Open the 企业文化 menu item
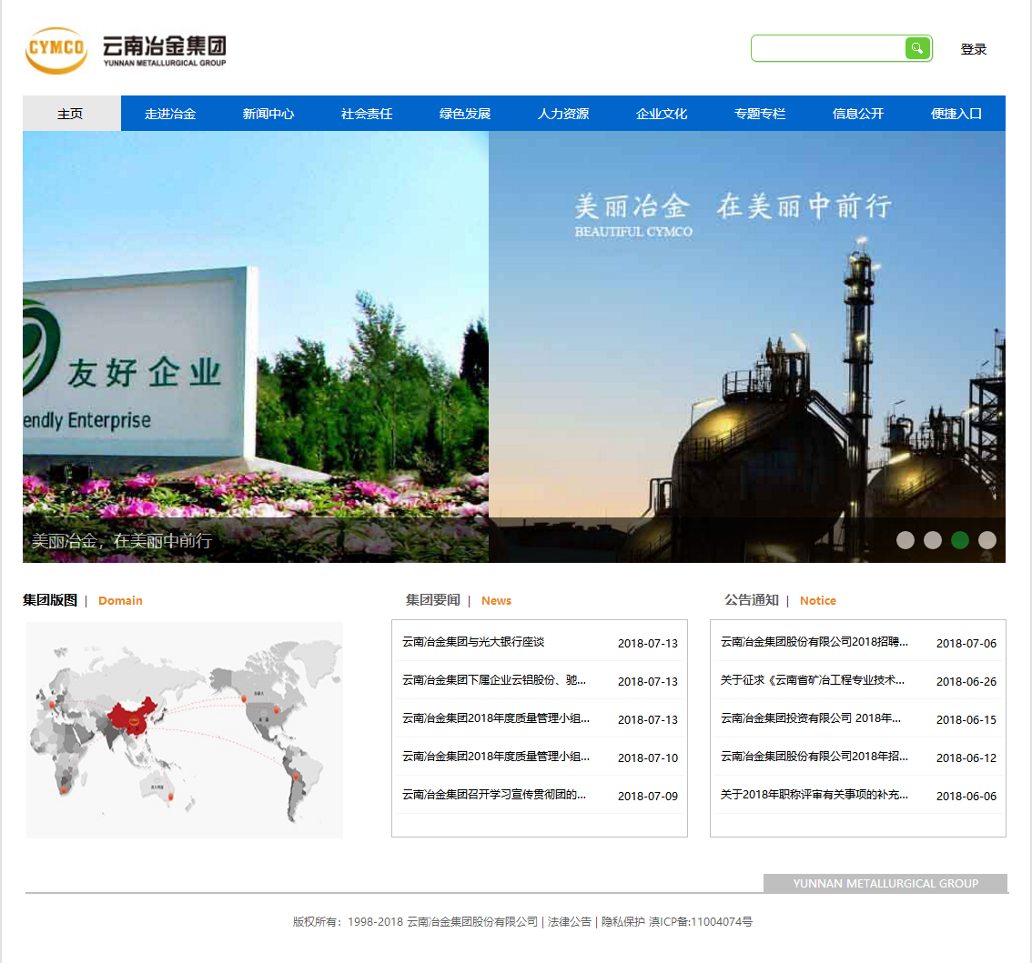1032x963 pixels. tap(661, 113)
